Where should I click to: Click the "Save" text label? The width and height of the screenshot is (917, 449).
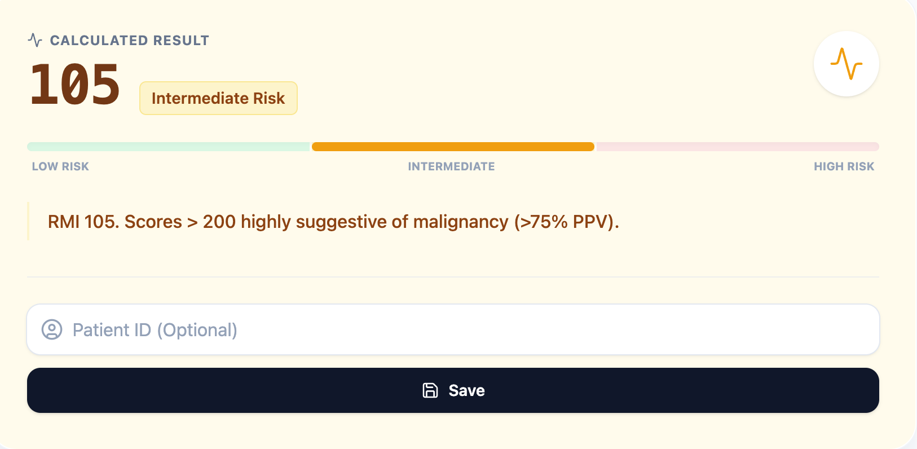[466, 390]
